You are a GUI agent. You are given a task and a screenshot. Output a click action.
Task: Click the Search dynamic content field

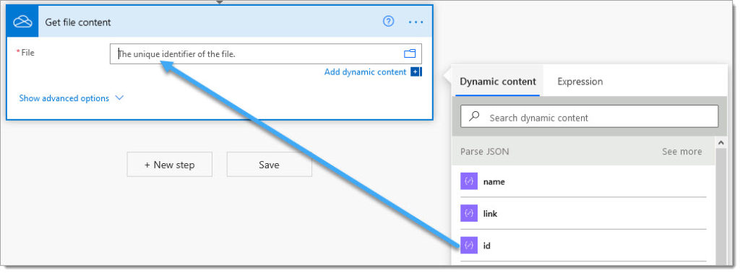[x=590, y=116]
